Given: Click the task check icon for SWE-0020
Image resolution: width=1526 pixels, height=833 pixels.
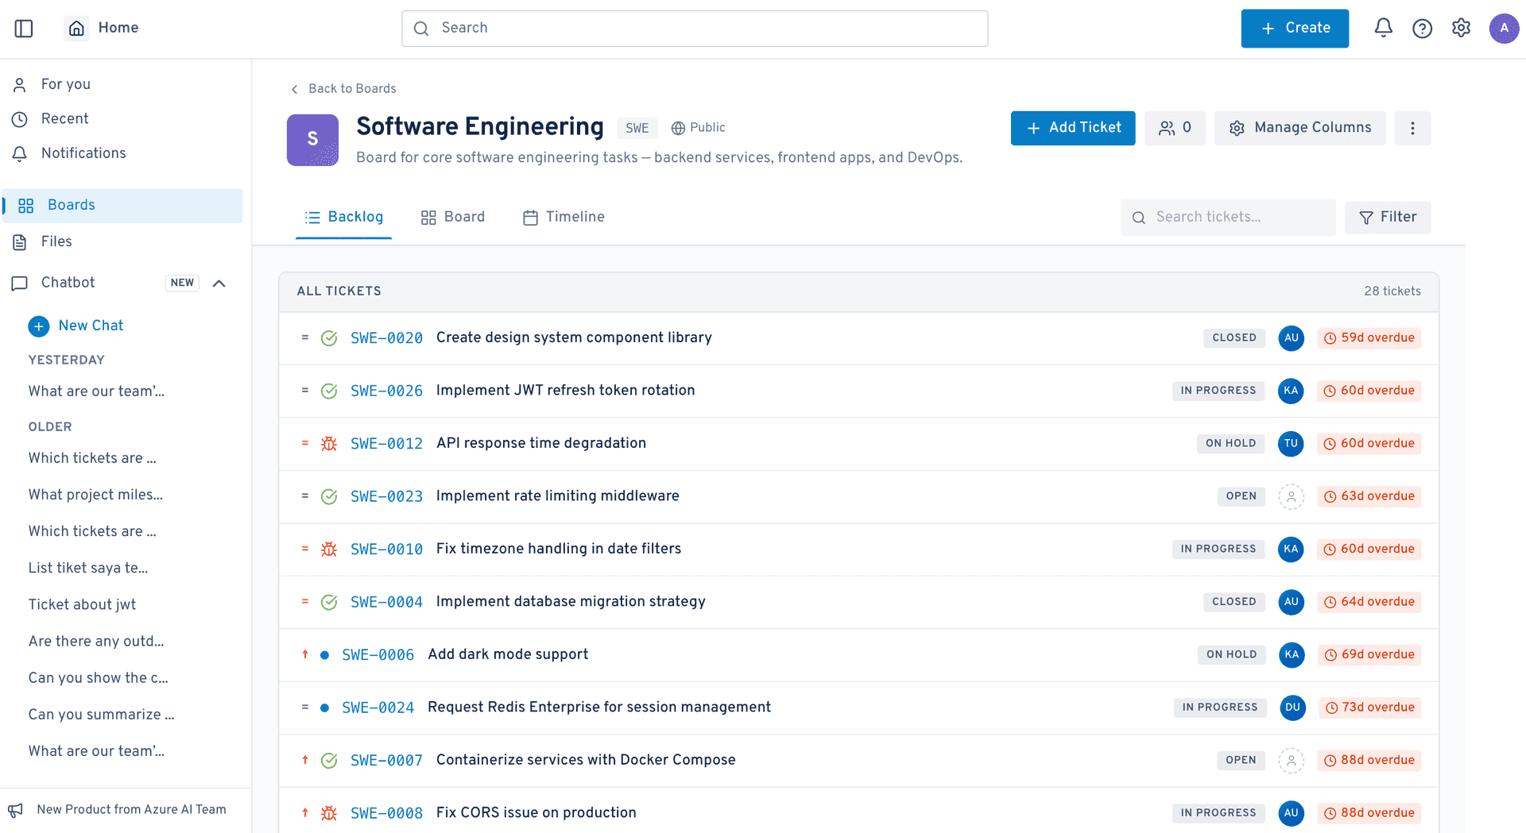Looking at the screenshot, I should pyautogui.click(x=328, y=338).
